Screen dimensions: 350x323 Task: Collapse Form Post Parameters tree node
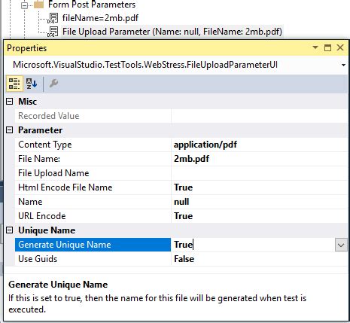click(24, 5)
